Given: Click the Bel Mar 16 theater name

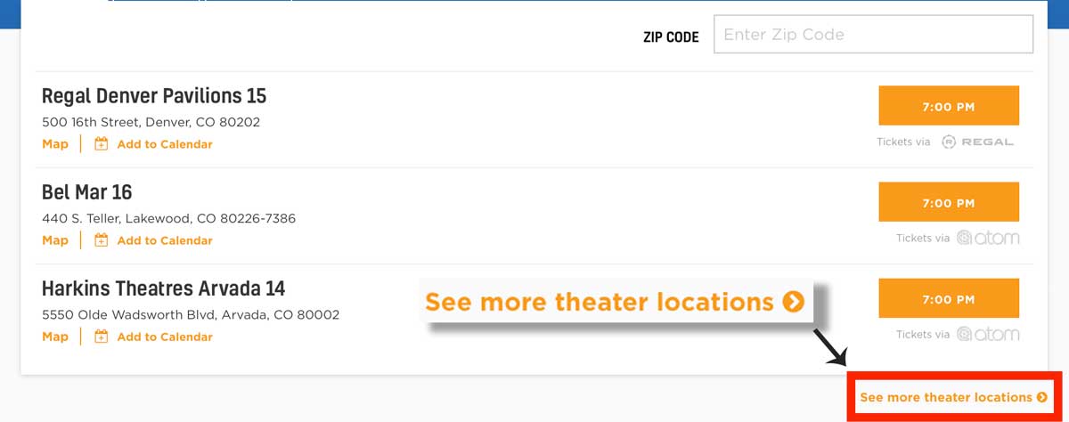Looking at the screenshot, I should (x=87, y=191).
